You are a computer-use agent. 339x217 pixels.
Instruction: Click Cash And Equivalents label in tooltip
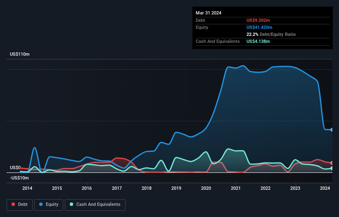[x=218, y=41]
